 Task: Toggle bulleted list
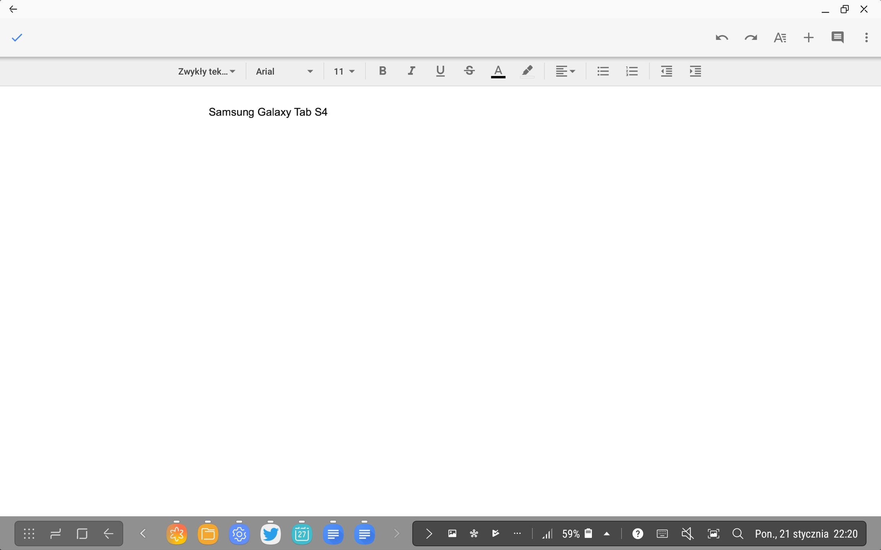tap(603, 71)
